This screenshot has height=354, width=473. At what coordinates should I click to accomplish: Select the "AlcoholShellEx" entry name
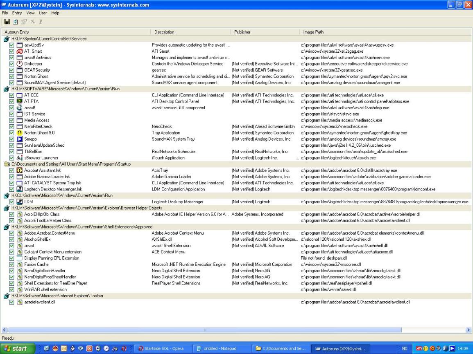pyautogui.click(x=37, y=239)
